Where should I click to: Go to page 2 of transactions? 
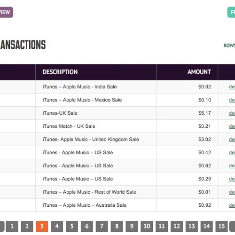coord(27,226)
